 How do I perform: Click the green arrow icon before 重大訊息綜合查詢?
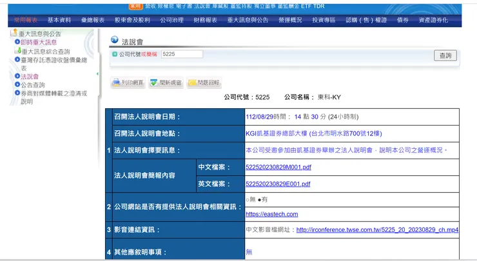pos(18,50)
